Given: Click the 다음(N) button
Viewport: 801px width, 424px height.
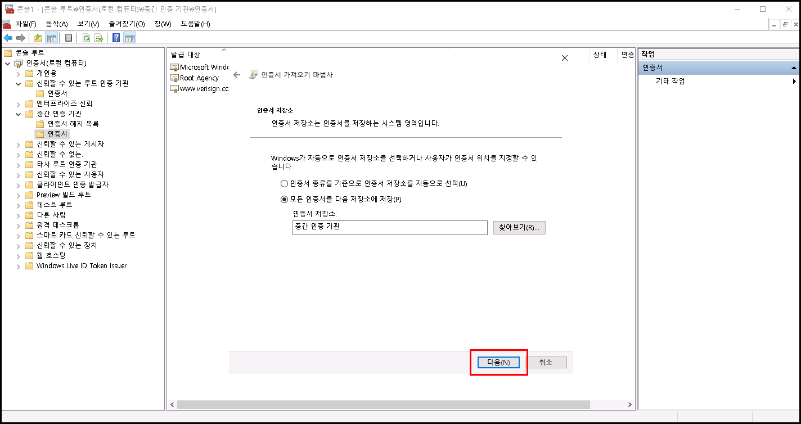Looking at the screenshot, I should [x=498, y=363].
